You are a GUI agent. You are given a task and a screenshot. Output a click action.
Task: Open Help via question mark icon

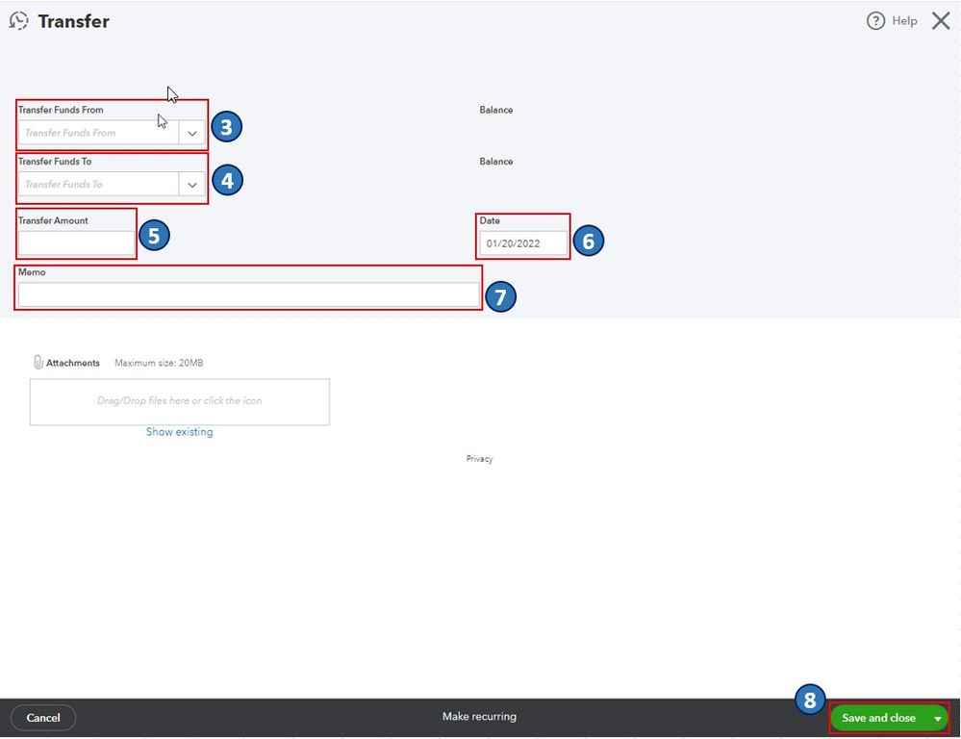click(x=875, y=21)
